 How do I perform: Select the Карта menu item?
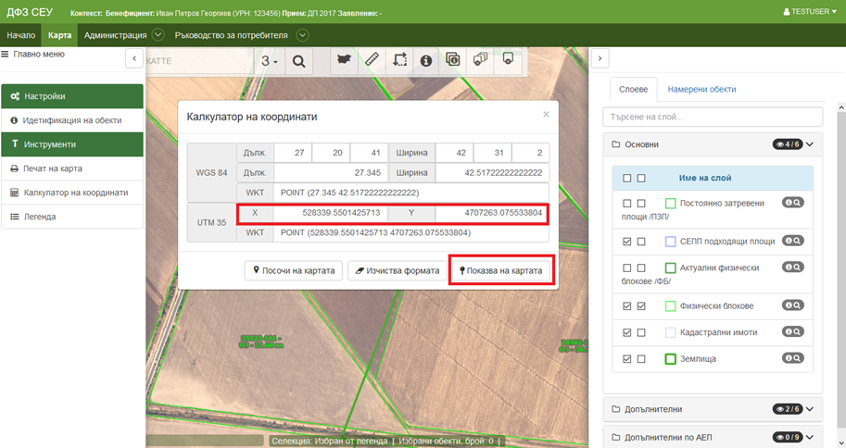coord(59,35)
